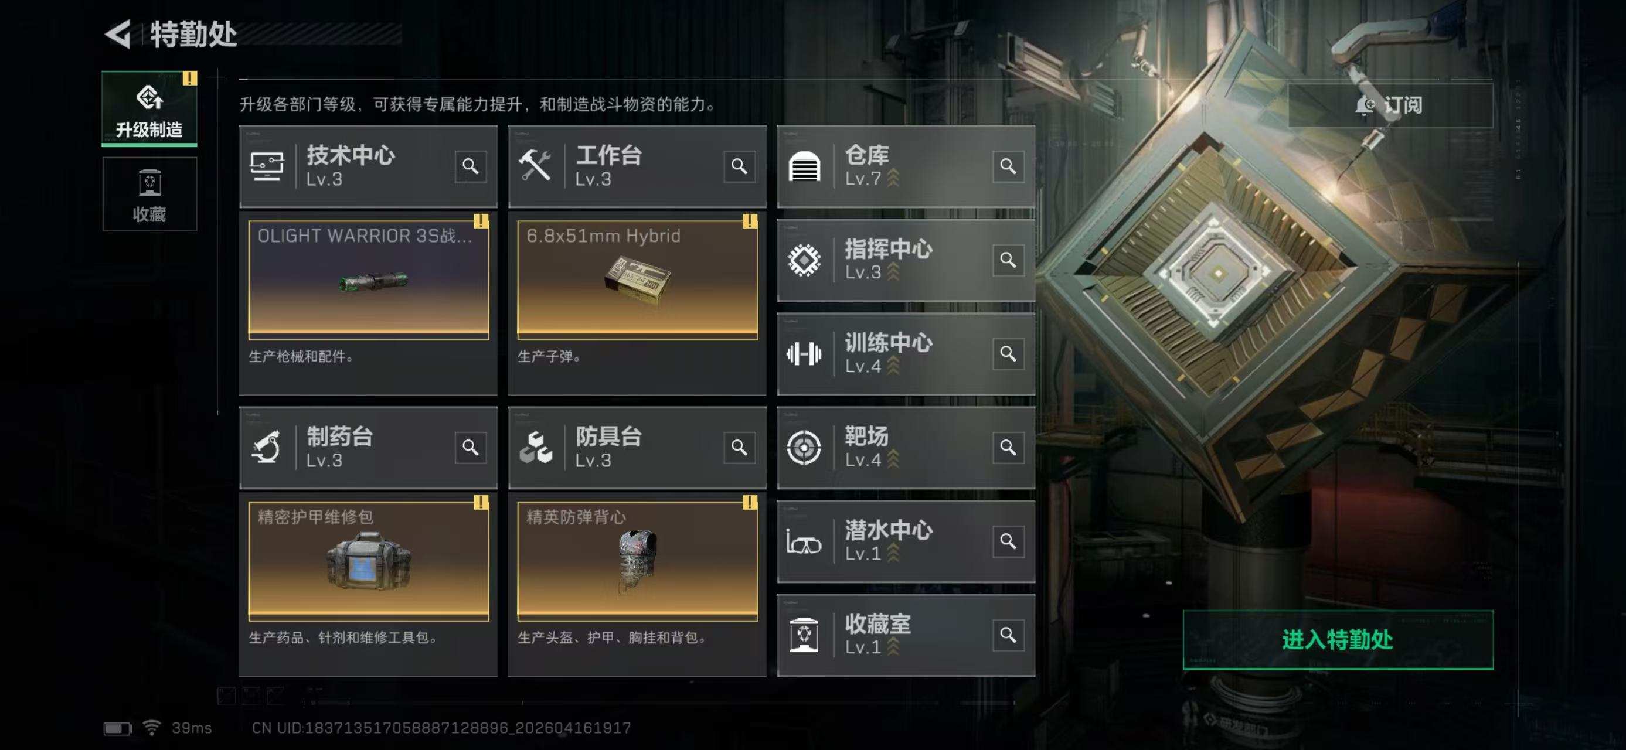This screenshot has height=750, width=1626.
Task: Click the 进入特勤处 button
Action: pyautogui.click(x=1338, y=640)
